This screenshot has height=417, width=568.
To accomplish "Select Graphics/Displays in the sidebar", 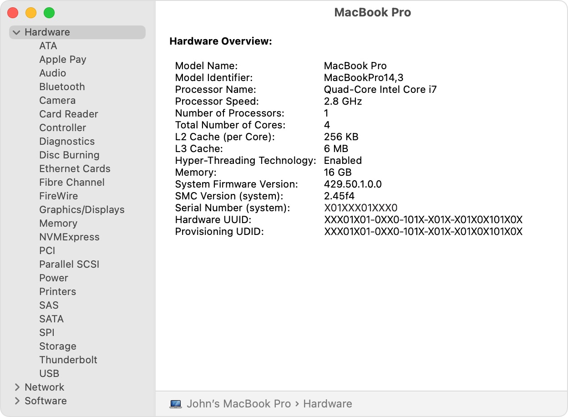I will (82, 210).
